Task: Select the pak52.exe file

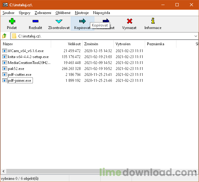Action: 16,69
